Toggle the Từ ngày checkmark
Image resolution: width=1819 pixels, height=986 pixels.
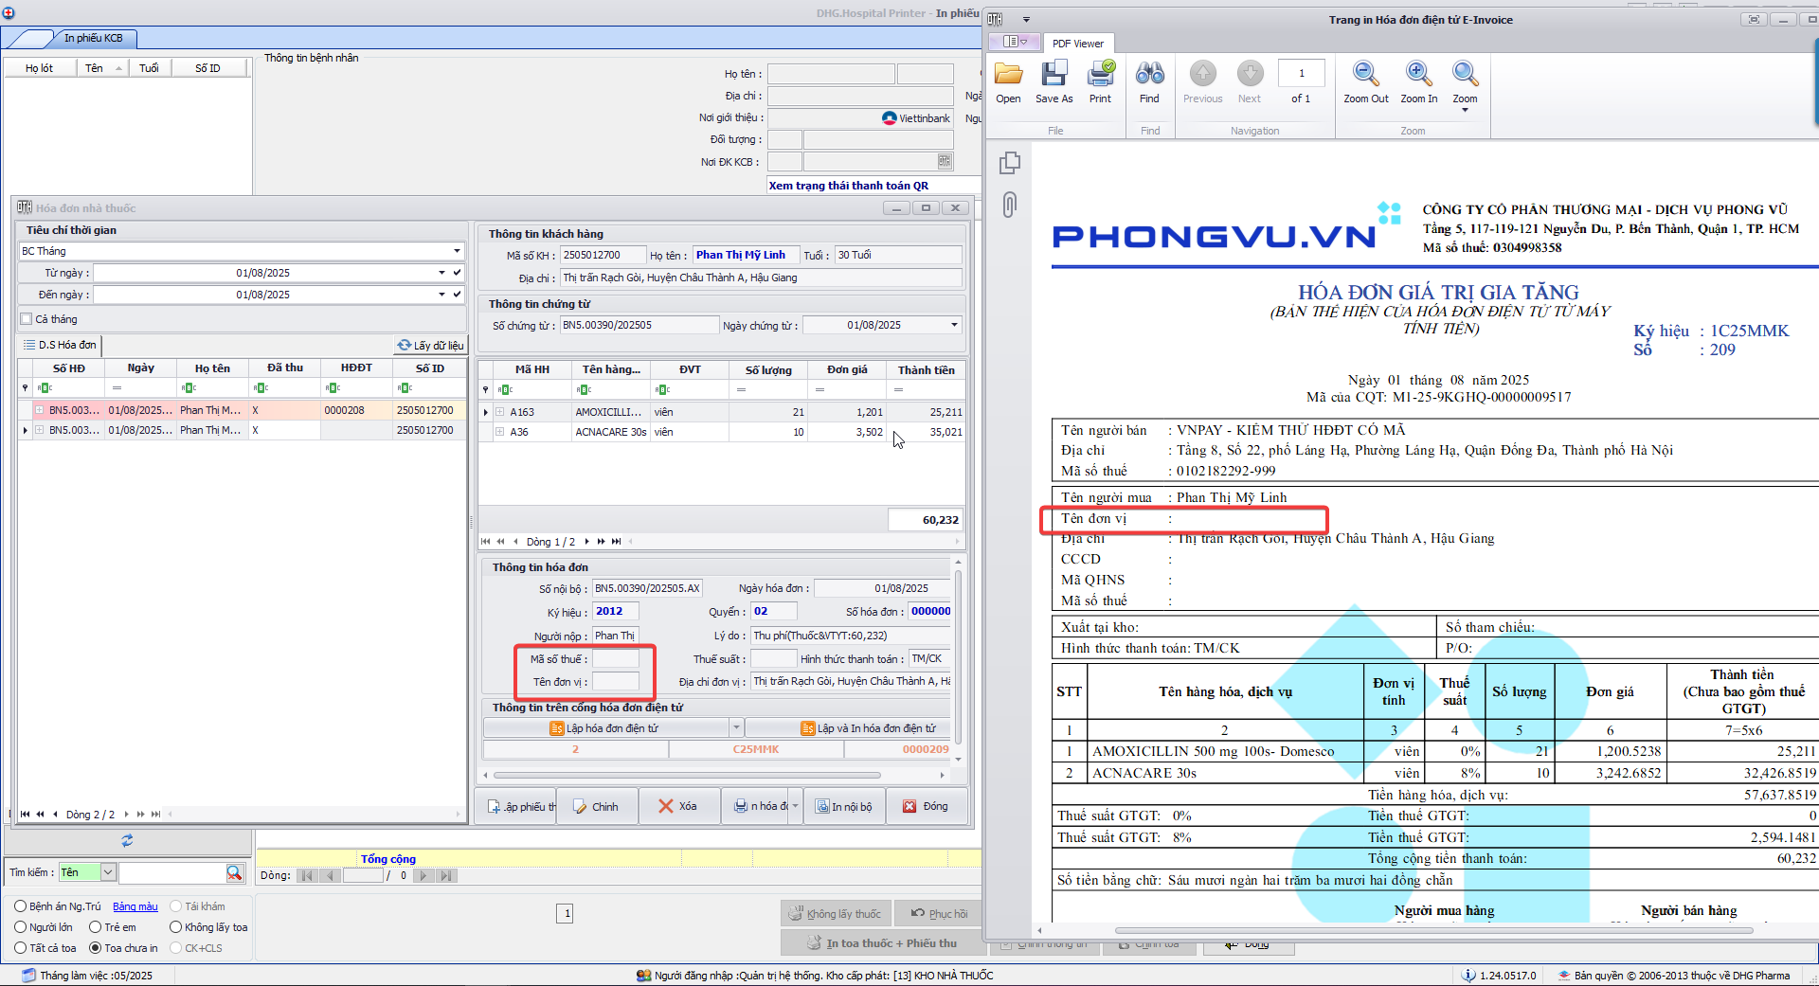tap(458, 273)
